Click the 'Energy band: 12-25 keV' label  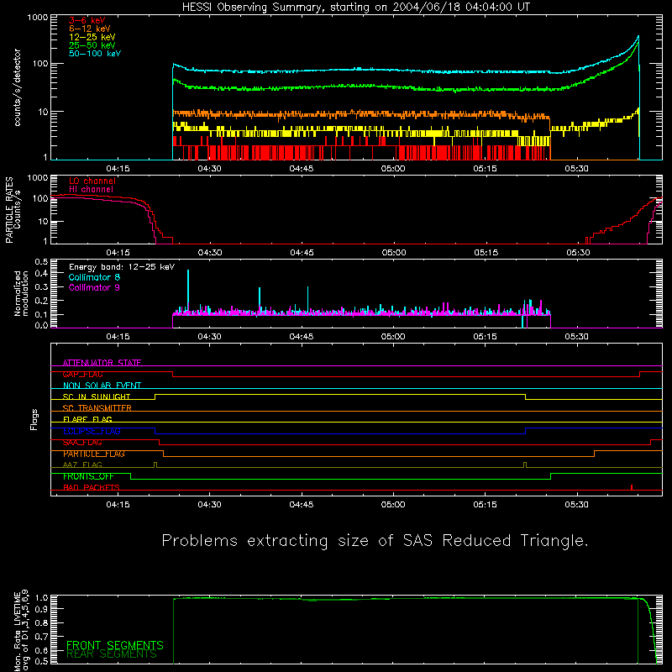[x=122, y=267]
